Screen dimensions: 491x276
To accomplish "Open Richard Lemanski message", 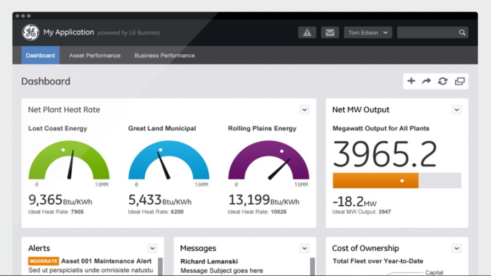I will (209, 261).
